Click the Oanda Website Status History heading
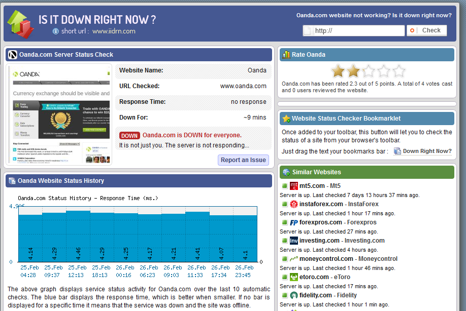This screenshot has height=311, width=466. coord(61,181)
